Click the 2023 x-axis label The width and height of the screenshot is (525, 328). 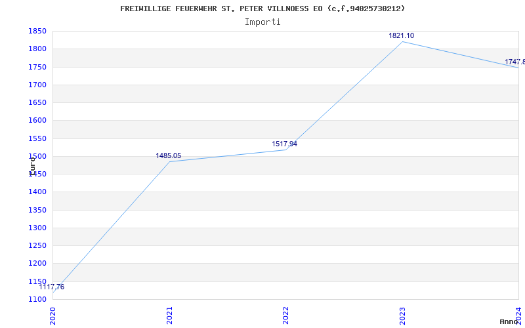pyautogui.click(x=402, y=316)
